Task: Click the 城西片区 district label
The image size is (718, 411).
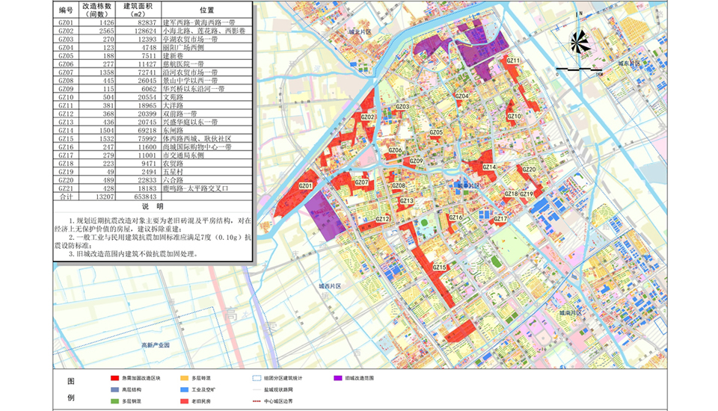Action: click(x=329, y=286)
